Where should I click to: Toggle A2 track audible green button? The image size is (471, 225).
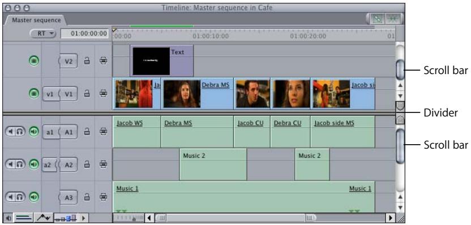[34, 164]
